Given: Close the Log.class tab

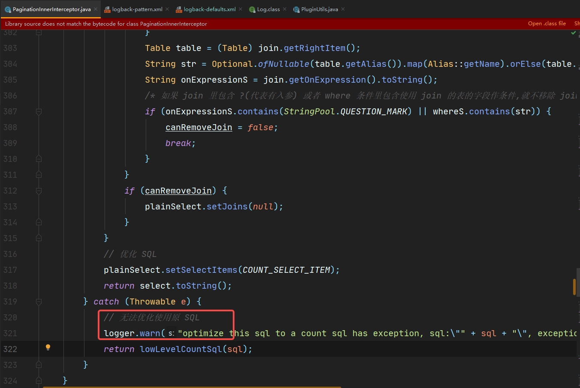Looking at the screenshot, I should pyautogui.click(x=285, y=9).
